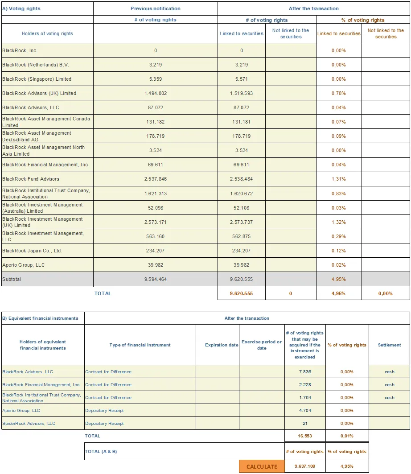Select the empty expiration date cell for SpiderRock
411x474 pixels.
[x=217, y=423]
